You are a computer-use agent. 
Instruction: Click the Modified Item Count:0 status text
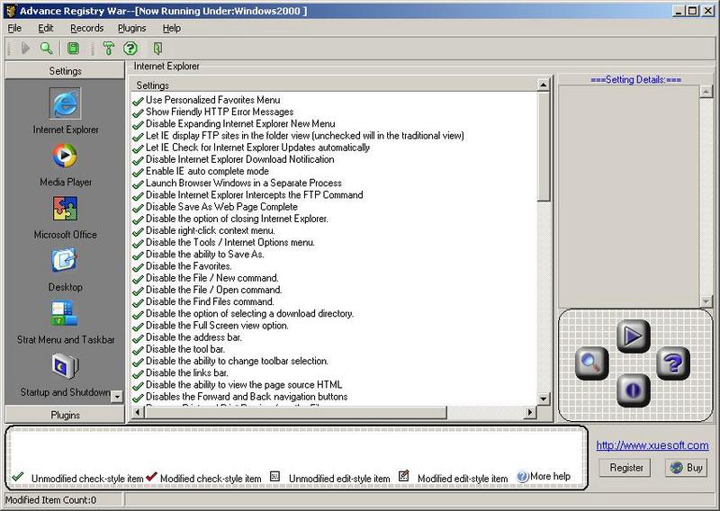pyautogui.click(x=50, y=500)
